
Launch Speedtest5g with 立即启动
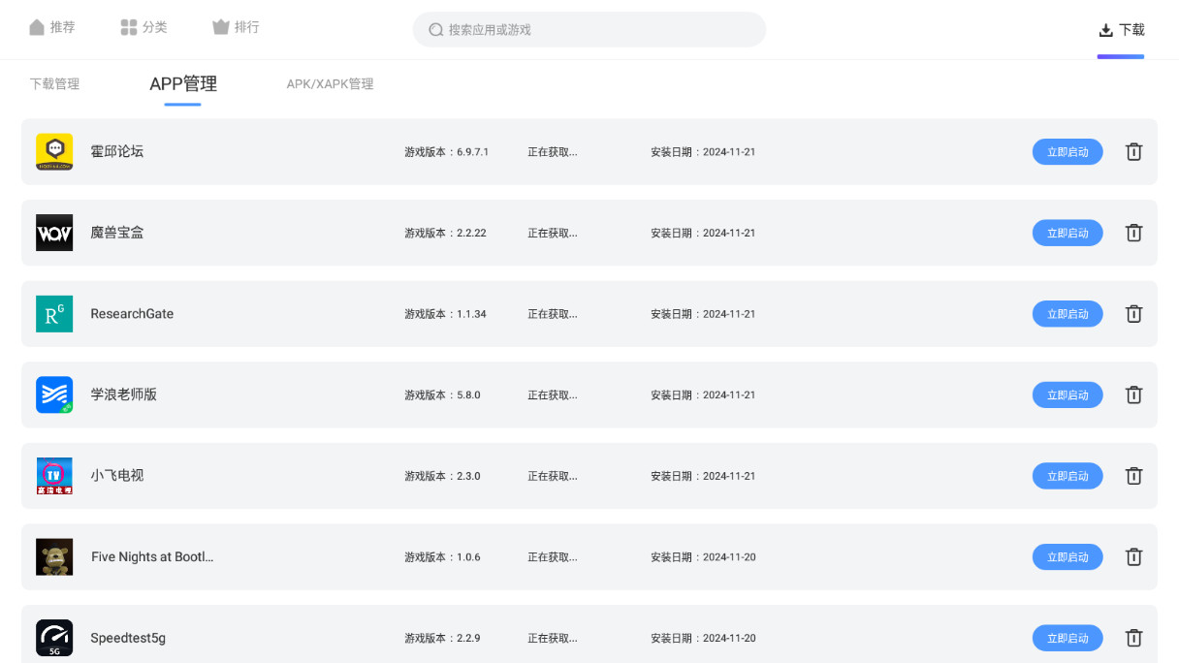point(1067,638)
